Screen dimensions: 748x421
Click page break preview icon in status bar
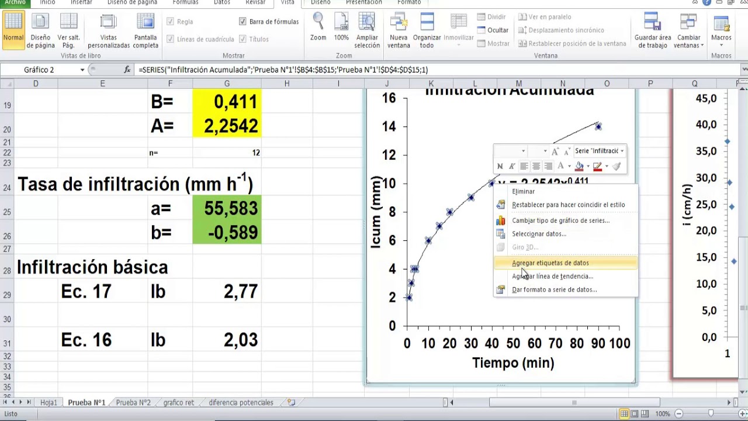pyautogui.click(x=645, y=414)
